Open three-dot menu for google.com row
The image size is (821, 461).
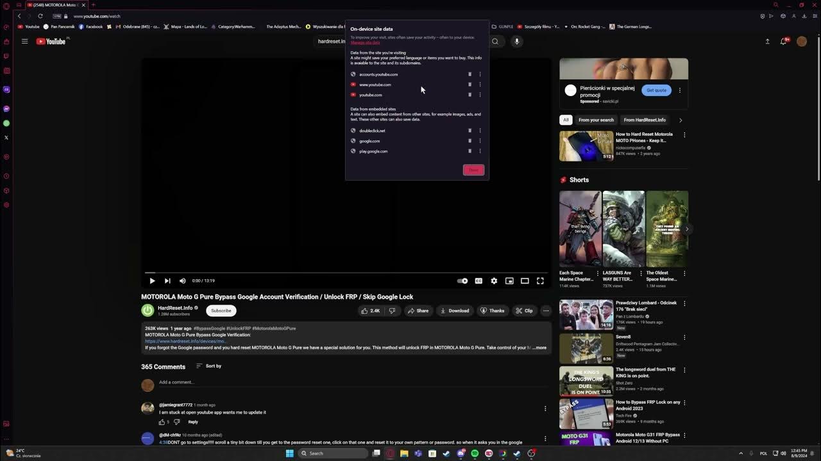(480, 141)
